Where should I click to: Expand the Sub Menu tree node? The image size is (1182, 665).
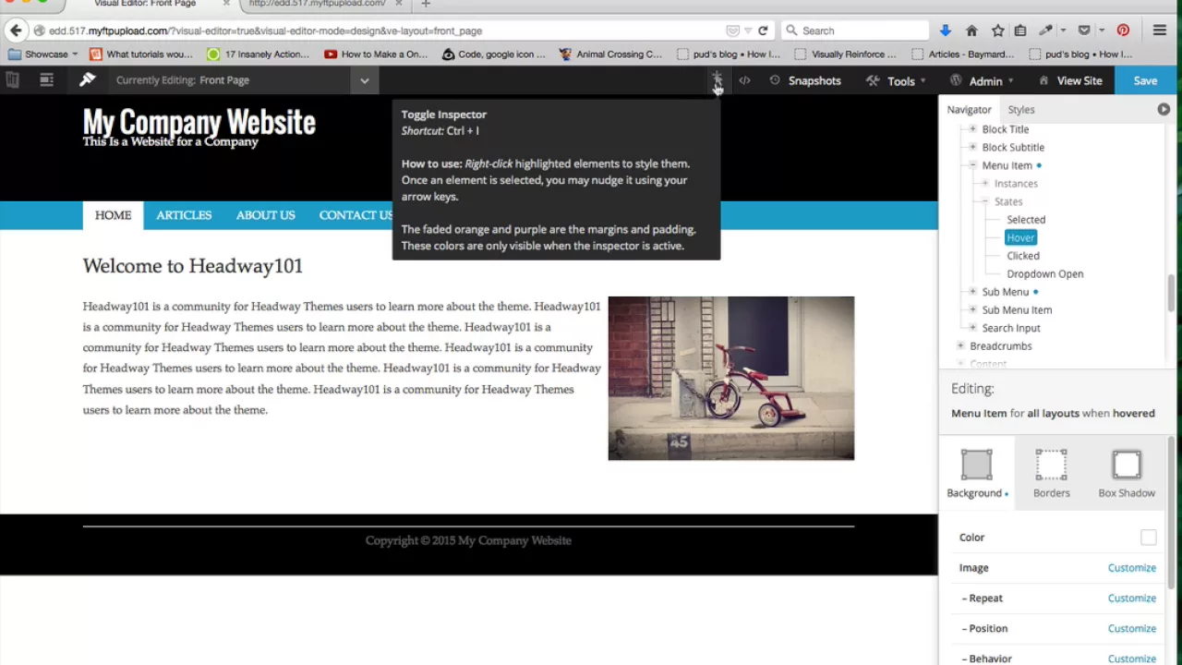click(x=972, y=292)
